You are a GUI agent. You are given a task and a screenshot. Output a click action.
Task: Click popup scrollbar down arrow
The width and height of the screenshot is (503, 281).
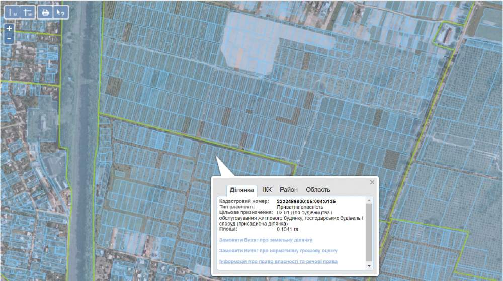pyautogui.click(x=369, y=266)
